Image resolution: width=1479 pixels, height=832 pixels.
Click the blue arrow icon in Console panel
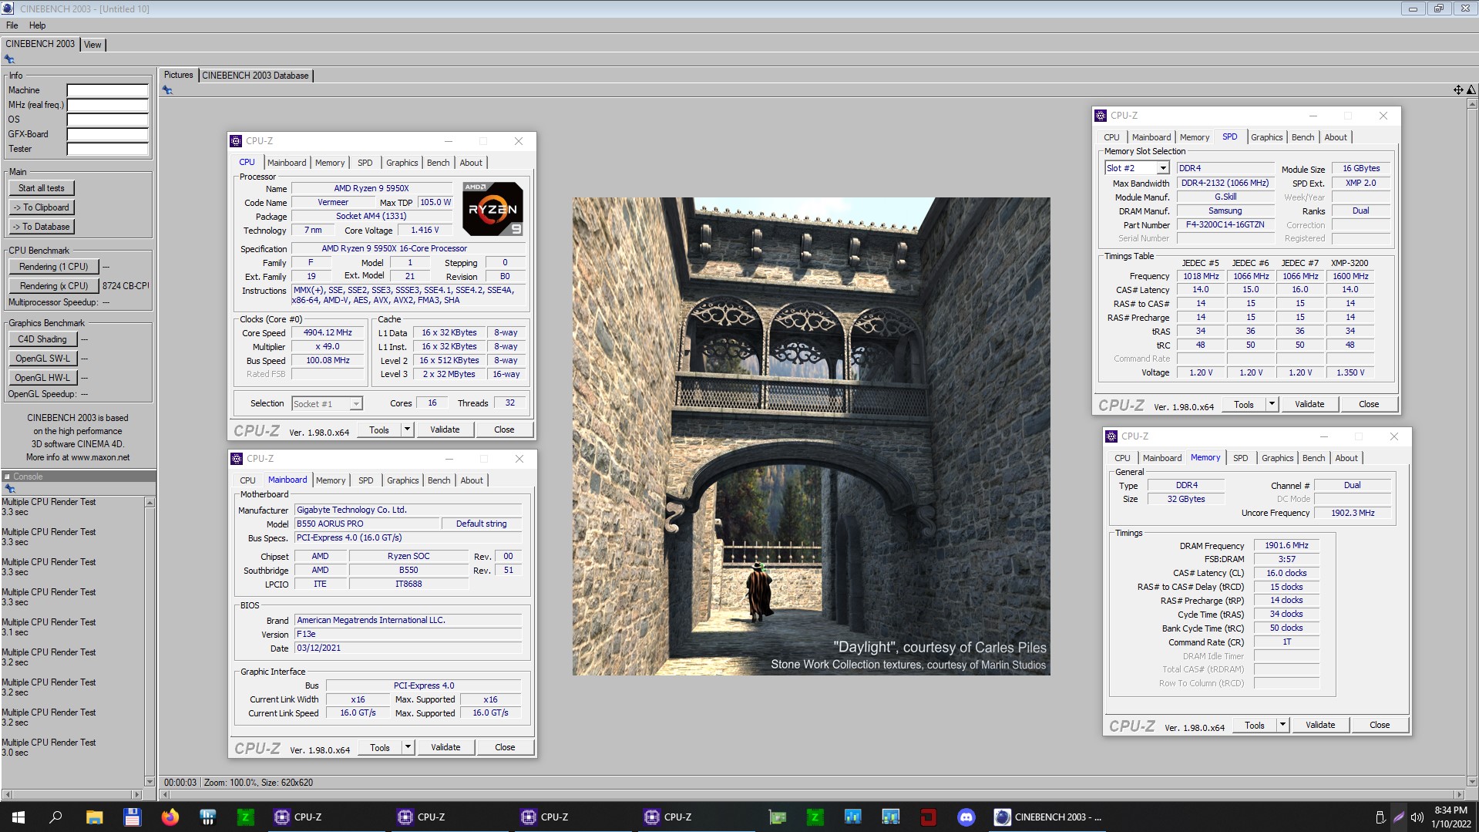pyautogui.click(x=9, y=489)
